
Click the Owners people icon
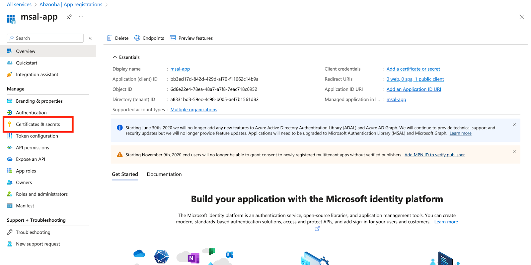click(10, 183)
